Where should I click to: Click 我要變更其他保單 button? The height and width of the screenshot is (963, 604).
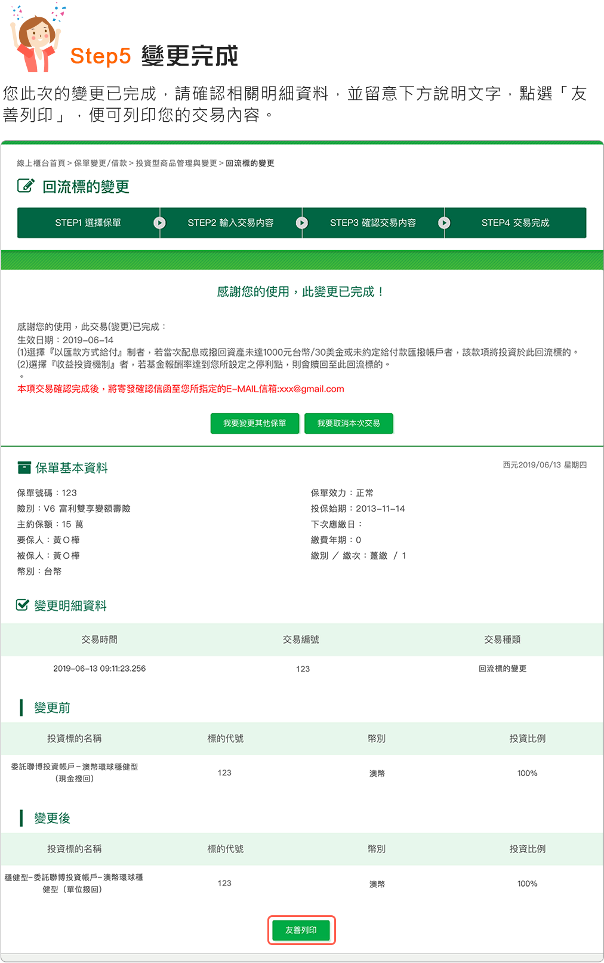255,423
